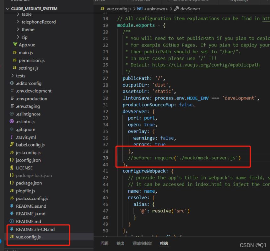Click the braces icon of jsconfig.json

[x=12, y=160]
